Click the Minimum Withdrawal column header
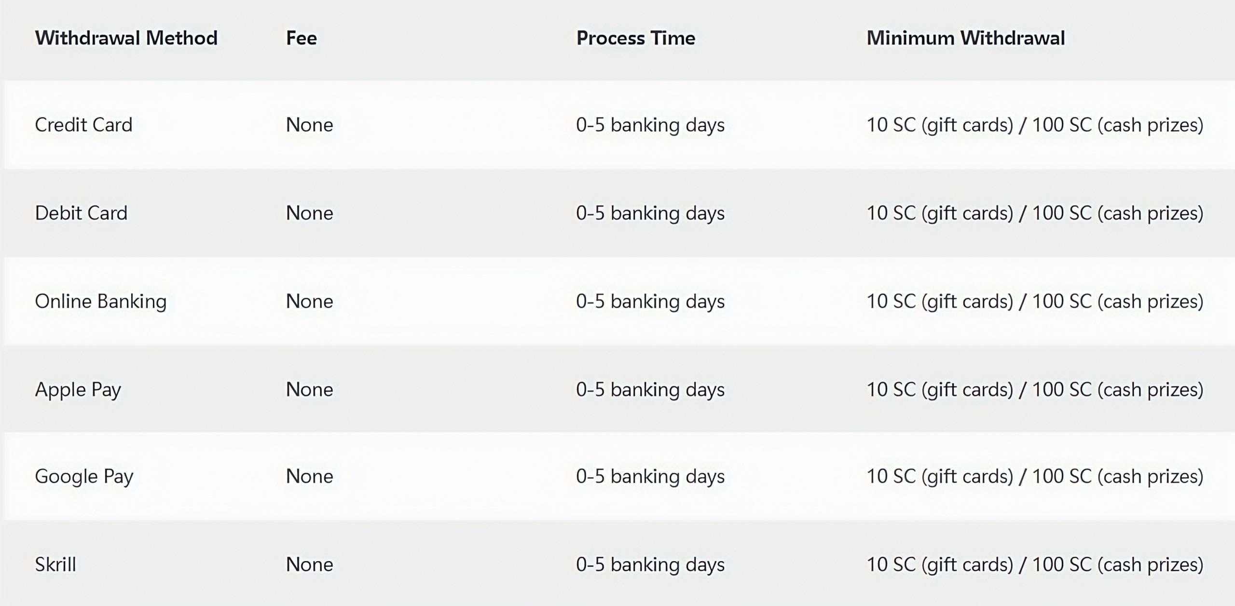Viewport: 1235px width, 606px height. pyautogui.click(x=965, y=38)
